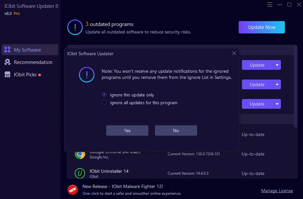Image resolution: width=303 pixels, height=199 pixels.
Task: Switch to the Recommendation section
Action: (33, 62)
